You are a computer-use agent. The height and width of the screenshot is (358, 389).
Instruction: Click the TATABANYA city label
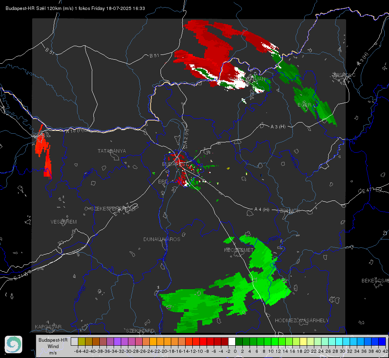112,151
